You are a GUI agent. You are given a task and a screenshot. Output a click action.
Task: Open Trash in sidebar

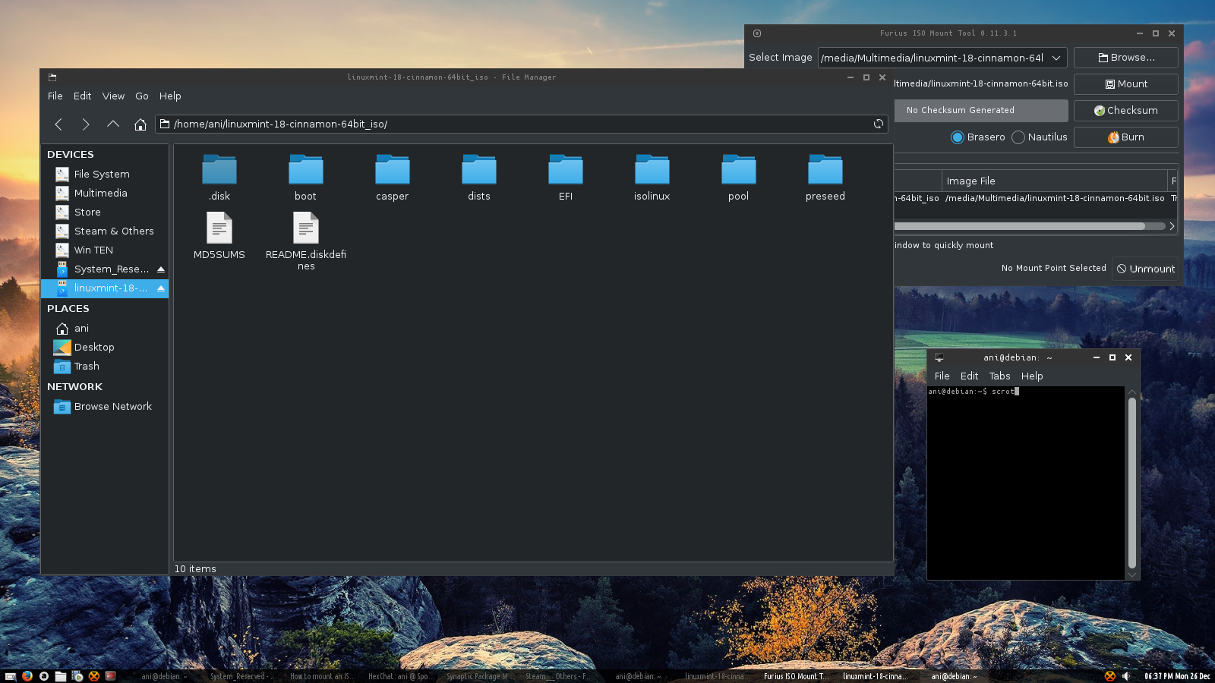(104, 367)
